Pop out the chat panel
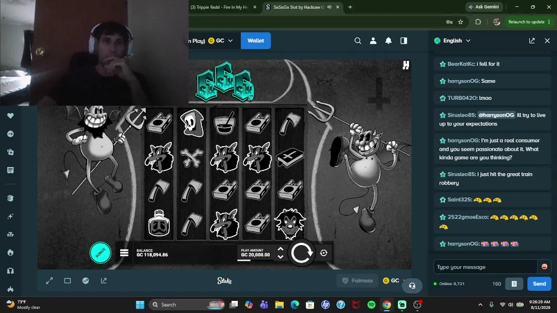The width and height of the screenshot is (557, 313). (x=532, y=40)
